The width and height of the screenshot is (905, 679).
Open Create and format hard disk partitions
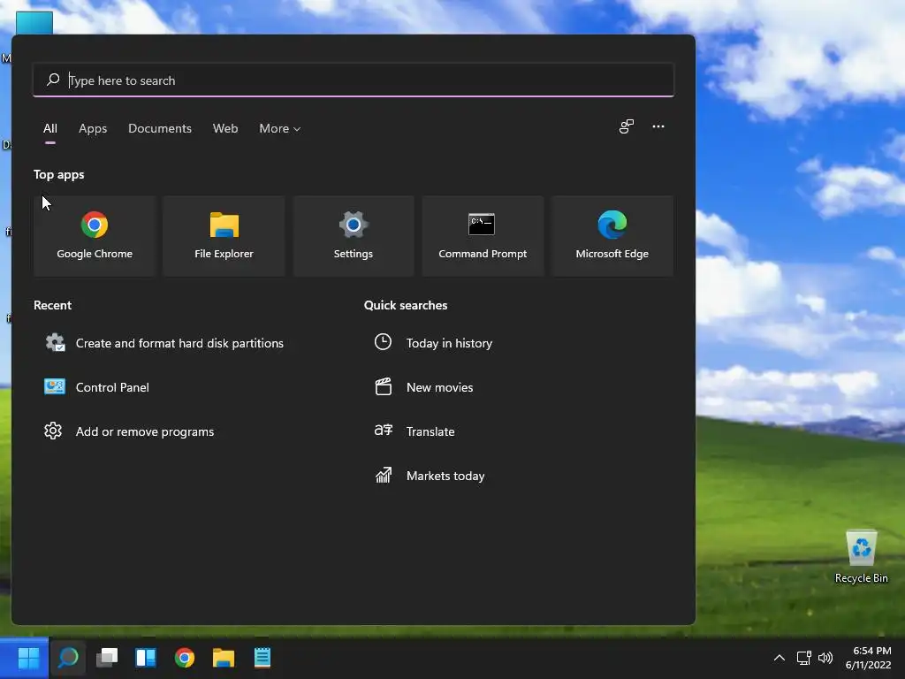pyautogui.click(x=179, y=343)
